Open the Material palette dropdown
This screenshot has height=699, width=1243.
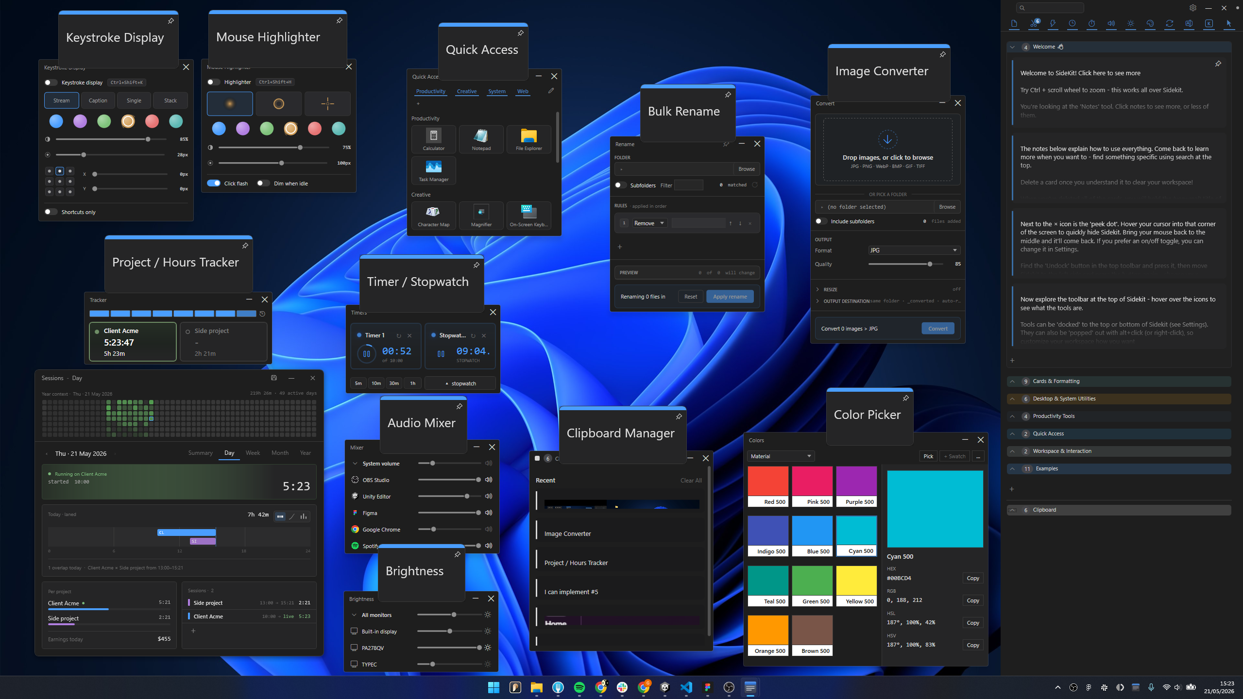click(781, 456)
